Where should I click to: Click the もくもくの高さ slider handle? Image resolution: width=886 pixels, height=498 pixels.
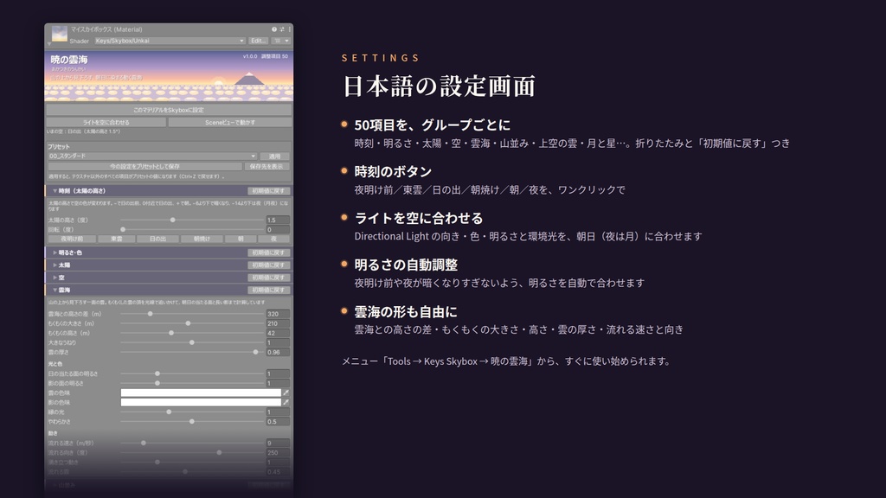click(171, 333)
